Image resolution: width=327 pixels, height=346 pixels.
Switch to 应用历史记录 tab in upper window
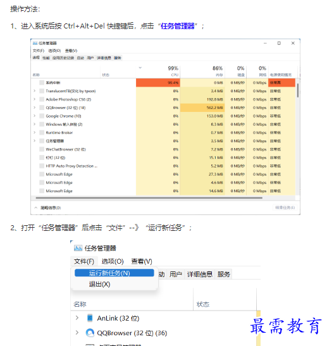point(63,58)
